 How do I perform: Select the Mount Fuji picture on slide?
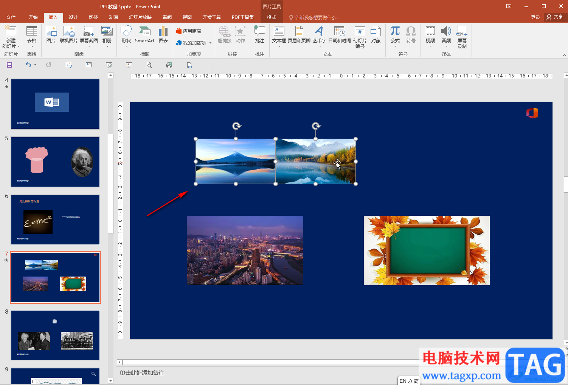pos(236,161)
